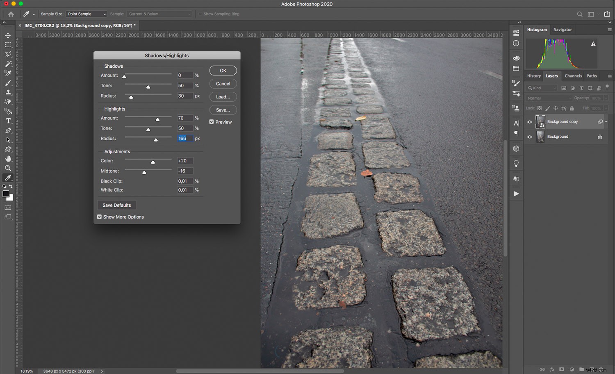Select the Background copy layer thumbnail

point(540,121)
